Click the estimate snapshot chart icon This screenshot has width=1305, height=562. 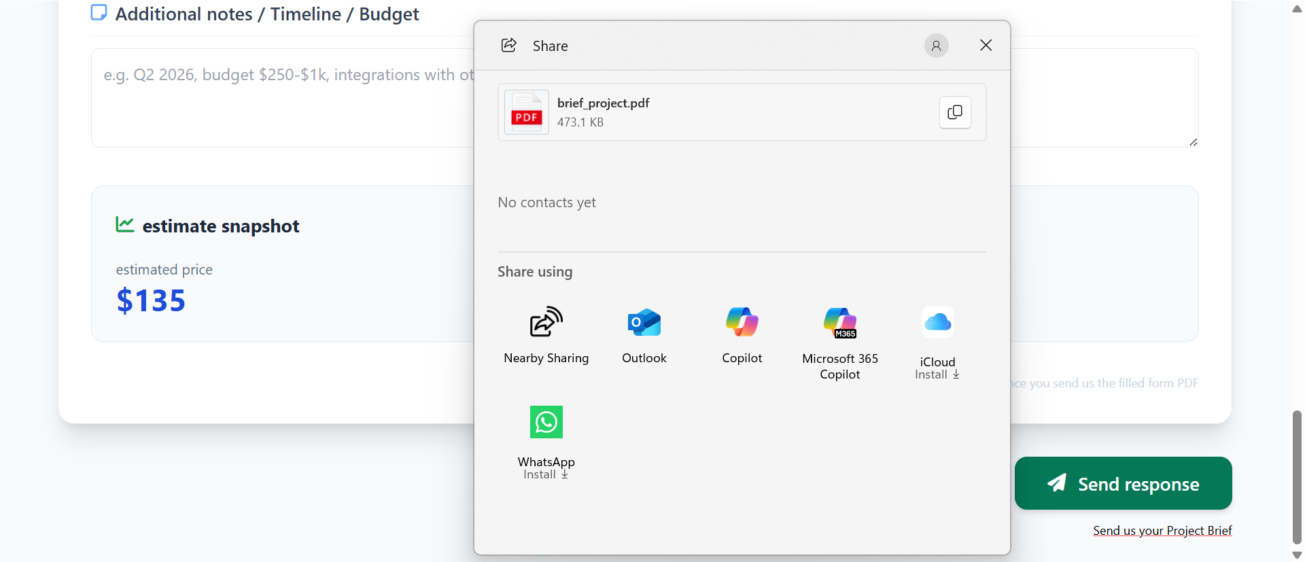(124, 224)
